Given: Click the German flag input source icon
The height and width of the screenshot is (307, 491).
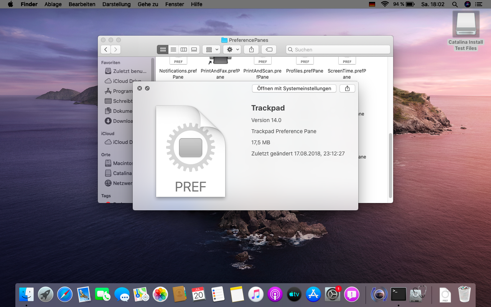Looking at the screenshot, I should coord(372,4).
